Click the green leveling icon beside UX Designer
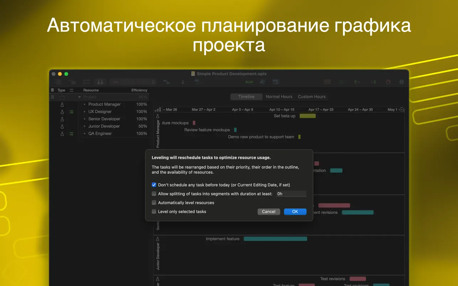 (71, 112)
